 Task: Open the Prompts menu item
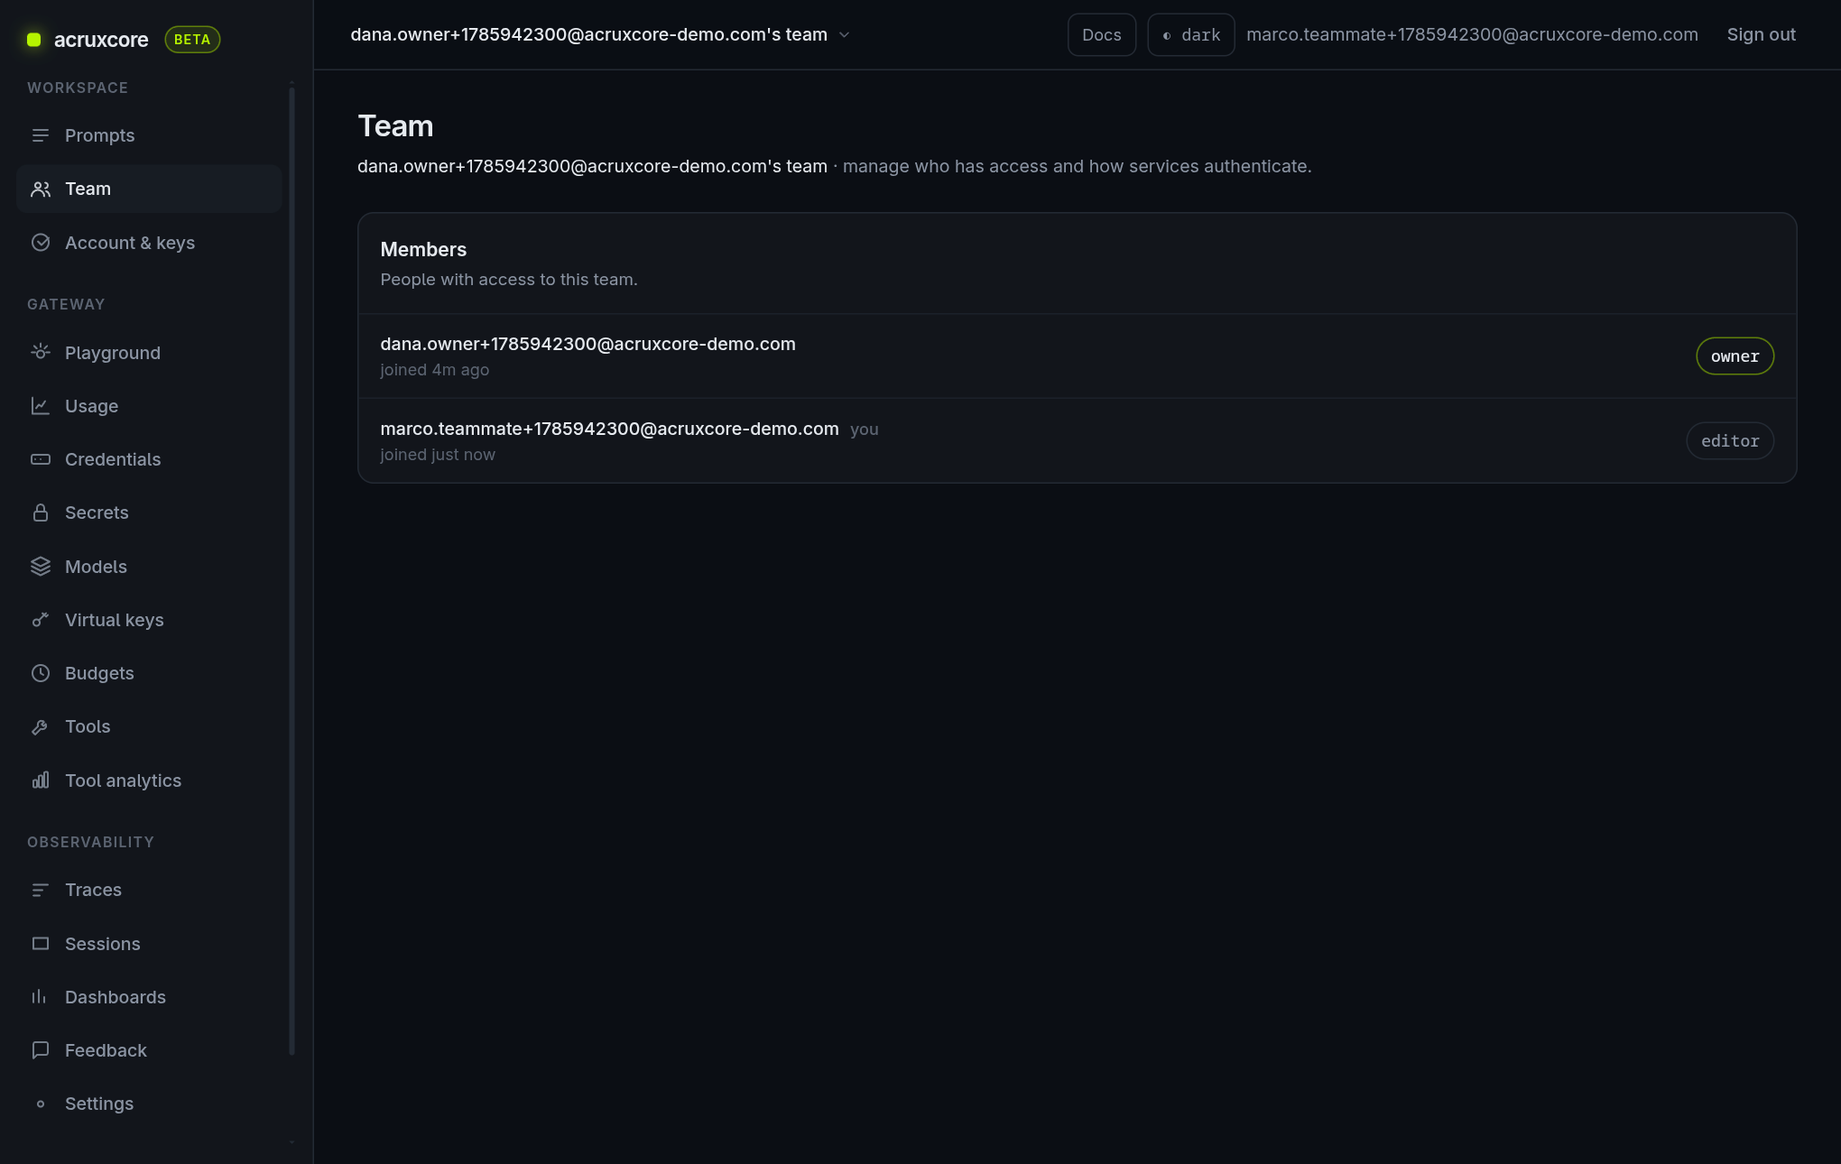pos(149,135)
